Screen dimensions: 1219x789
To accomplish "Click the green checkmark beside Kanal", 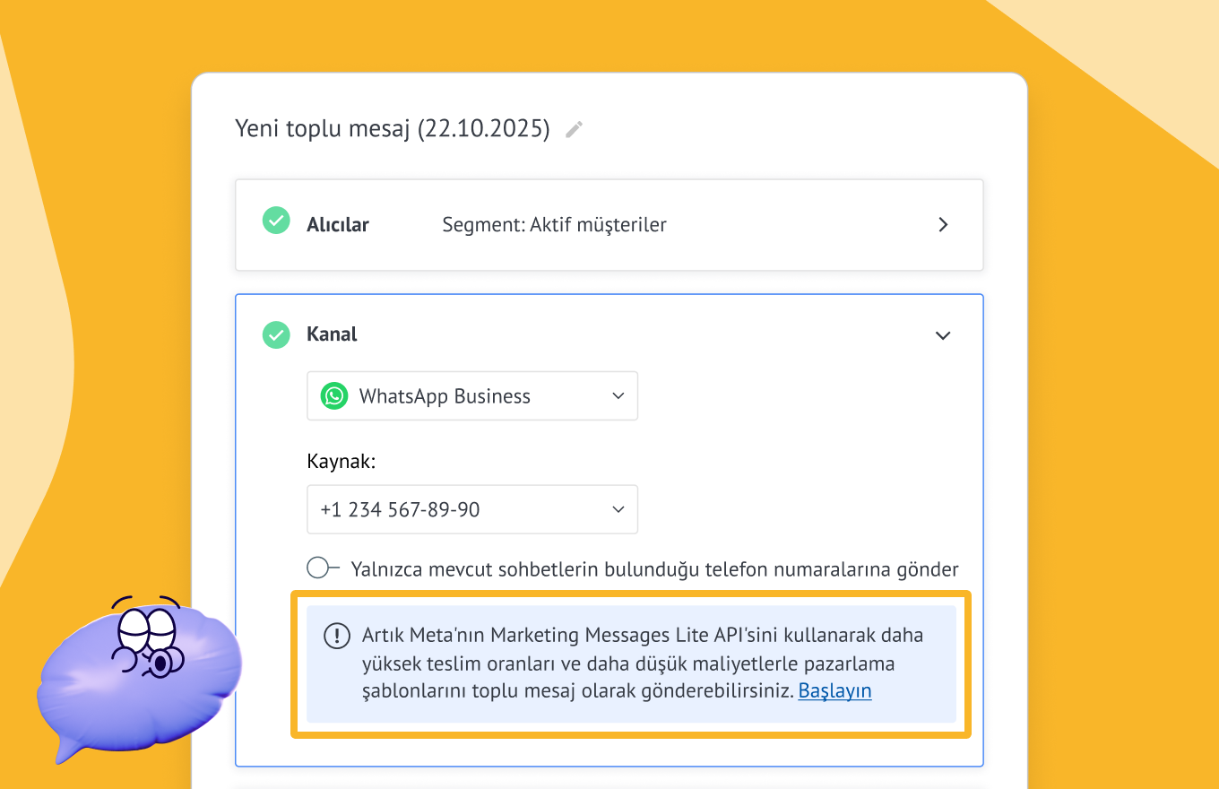I will point(276,334).
